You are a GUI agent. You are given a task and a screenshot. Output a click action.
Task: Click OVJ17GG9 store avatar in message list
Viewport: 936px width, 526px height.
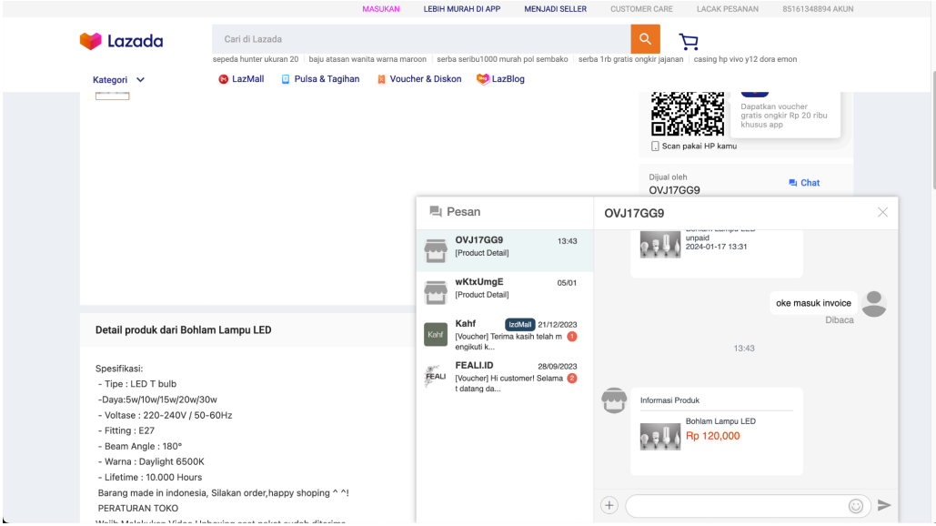coord(436,251)
